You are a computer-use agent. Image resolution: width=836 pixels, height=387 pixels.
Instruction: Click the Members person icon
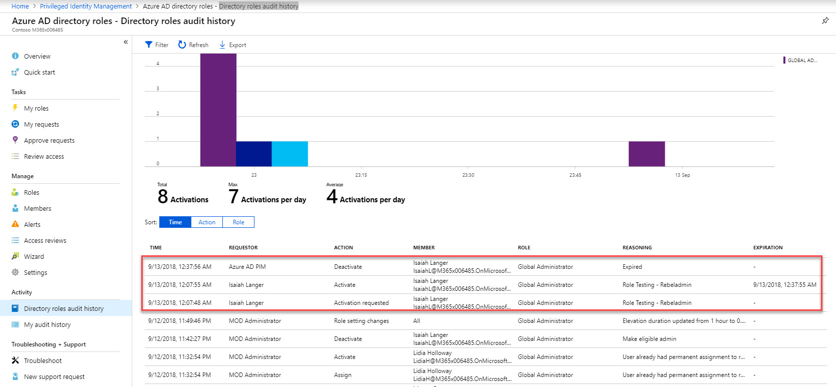15,208
